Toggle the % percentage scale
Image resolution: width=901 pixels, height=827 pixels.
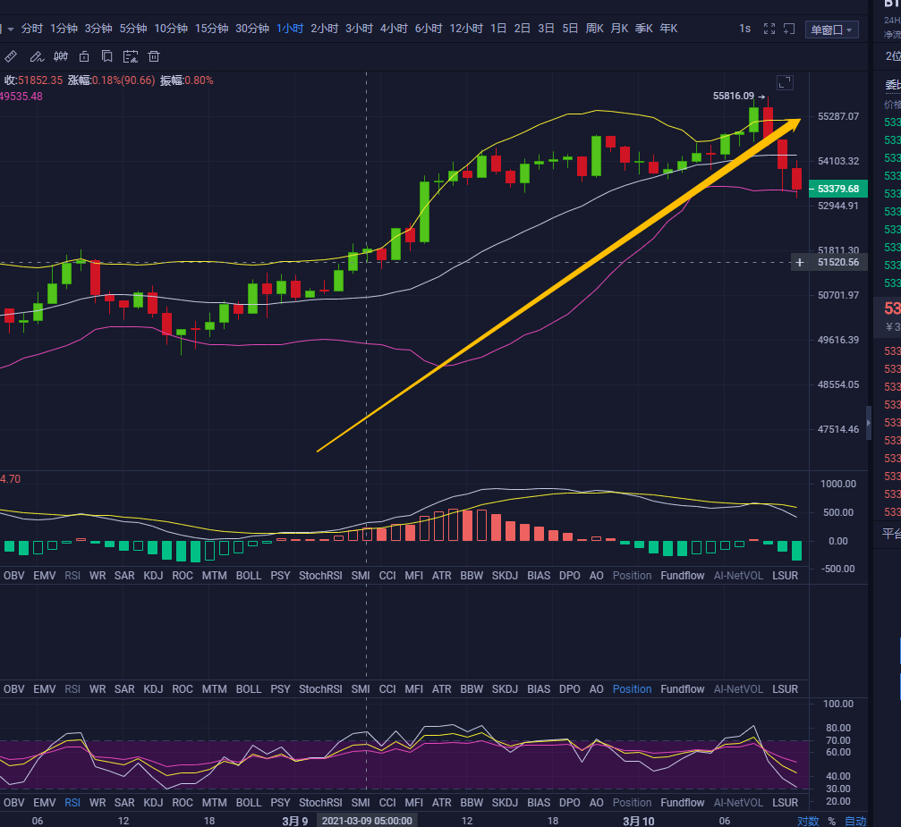831,822
